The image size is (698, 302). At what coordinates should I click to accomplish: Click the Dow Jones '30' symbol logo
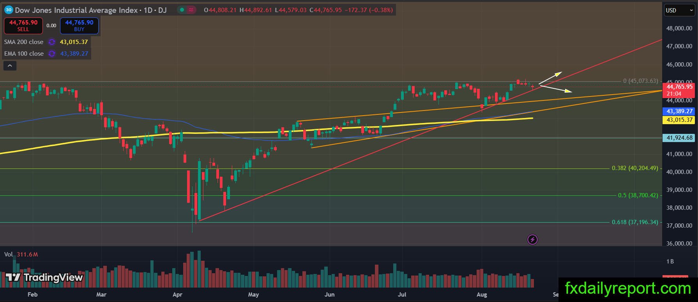9,10
